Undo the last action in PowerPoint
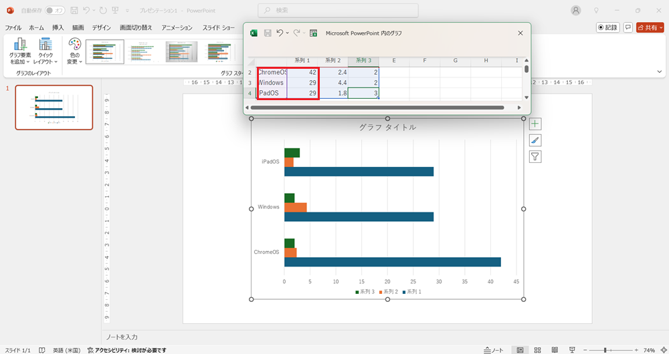This screenshot has height=354, width=669. pyautogui.click(x=86, y=10)
